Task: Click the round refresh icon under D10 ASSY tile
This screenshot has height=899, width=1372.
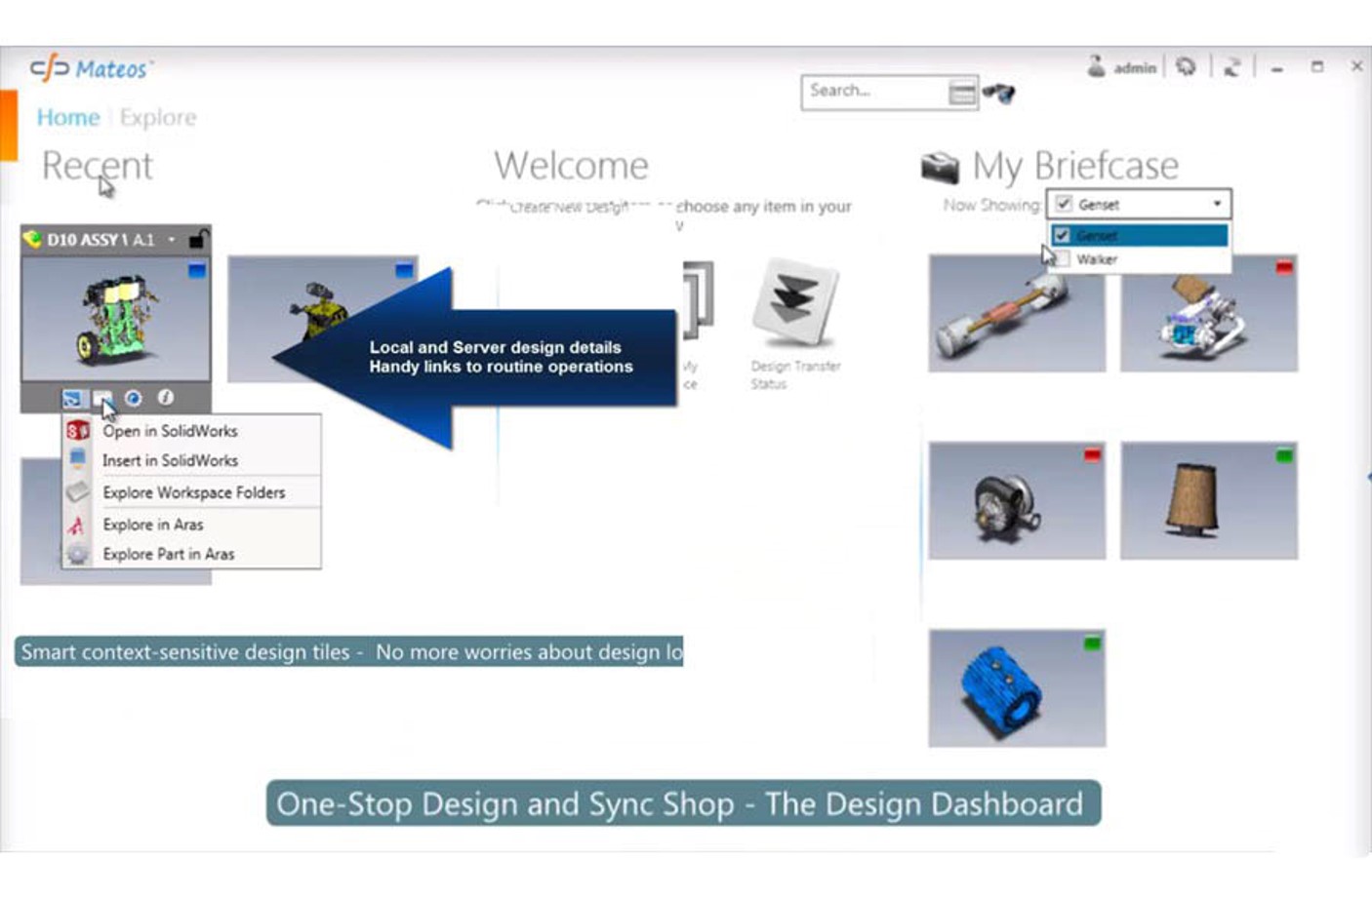Action: click(x=134, y=398)
